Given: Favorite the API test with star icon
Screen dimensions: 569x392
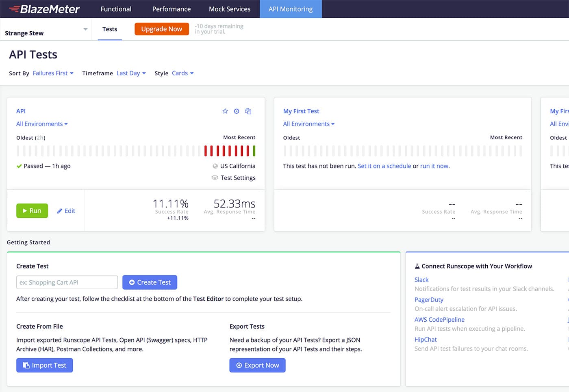Looking at the screenshot, I should [225, 111].
